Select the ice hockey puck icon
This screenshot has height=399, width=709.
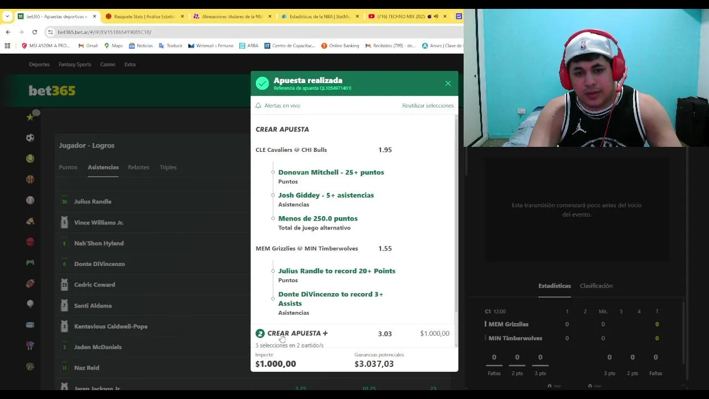(30, 325)
